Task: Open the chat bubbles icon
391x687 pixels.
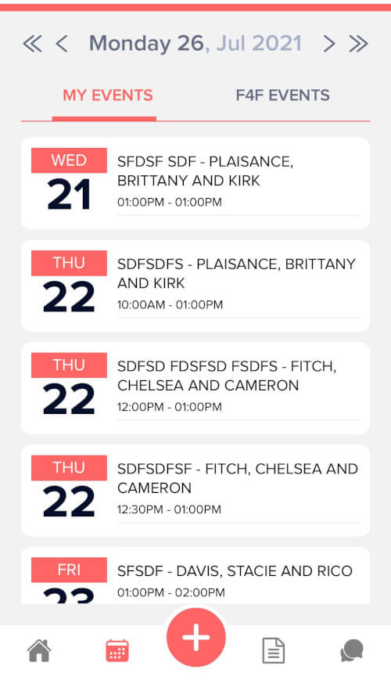Action: [352, 651]
